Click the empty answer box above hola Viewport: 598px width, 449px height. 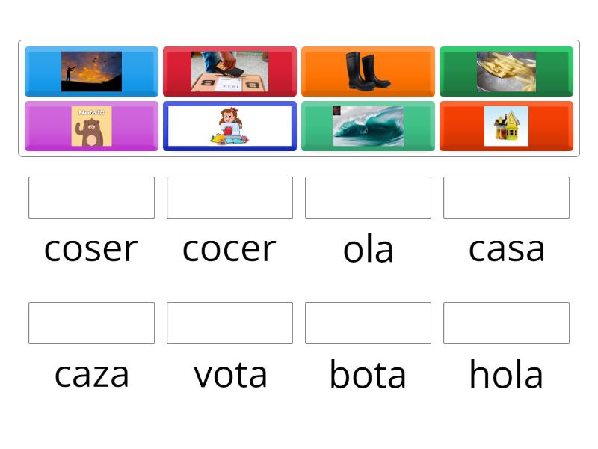507,323
